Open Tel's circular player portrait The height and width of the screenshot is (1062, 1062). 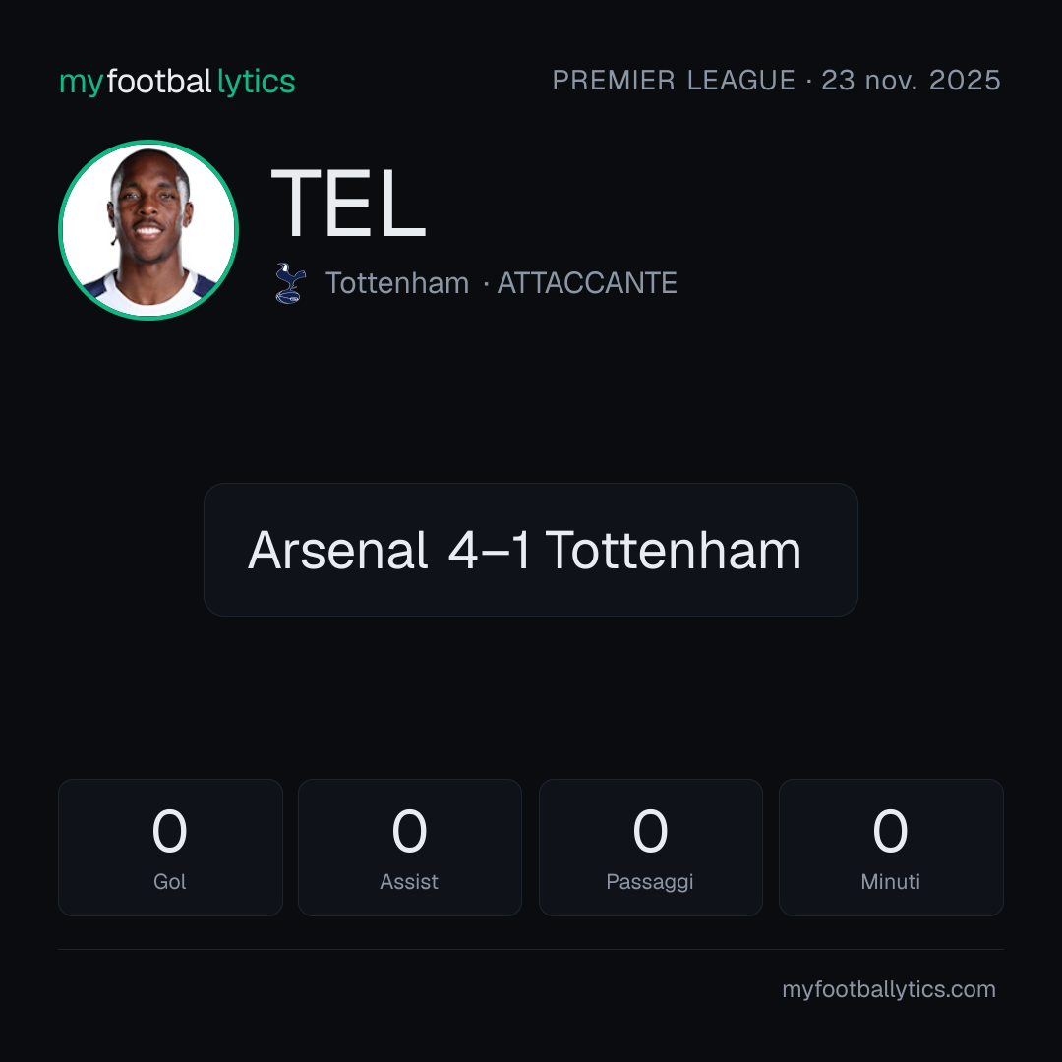click(148, 230)
